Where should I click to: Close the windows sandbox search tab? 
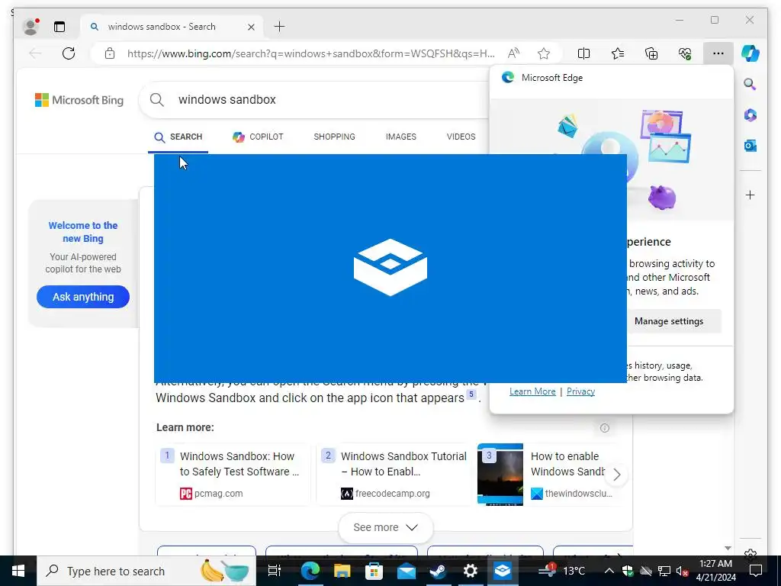point(251,27)
